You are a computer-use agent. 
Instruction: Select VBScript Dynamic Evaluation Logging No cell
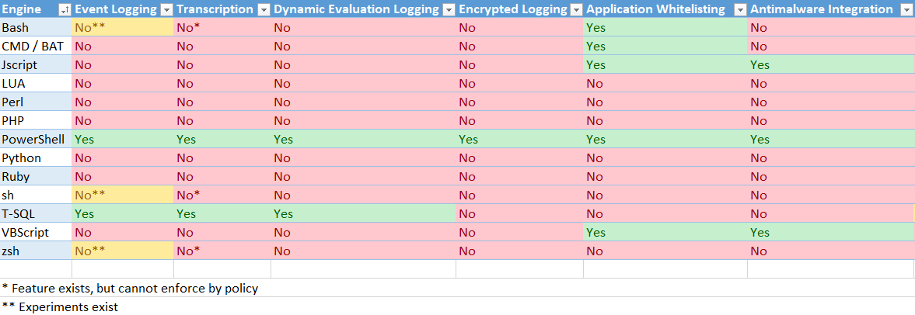(x=364, y=232)
